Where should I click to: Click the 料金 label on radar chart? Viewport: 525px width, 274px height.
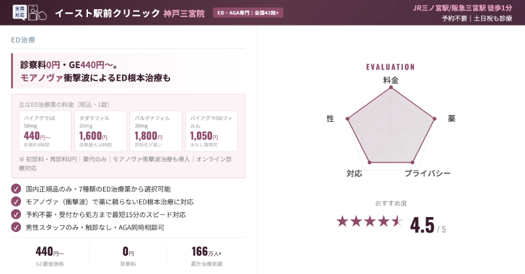click(x=390, y=80)
